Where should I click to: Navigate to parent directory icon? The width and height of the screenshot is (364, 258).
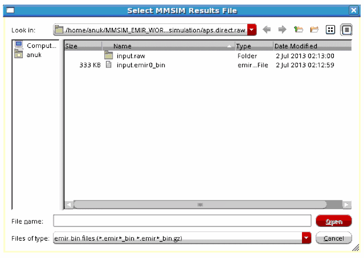298,30
